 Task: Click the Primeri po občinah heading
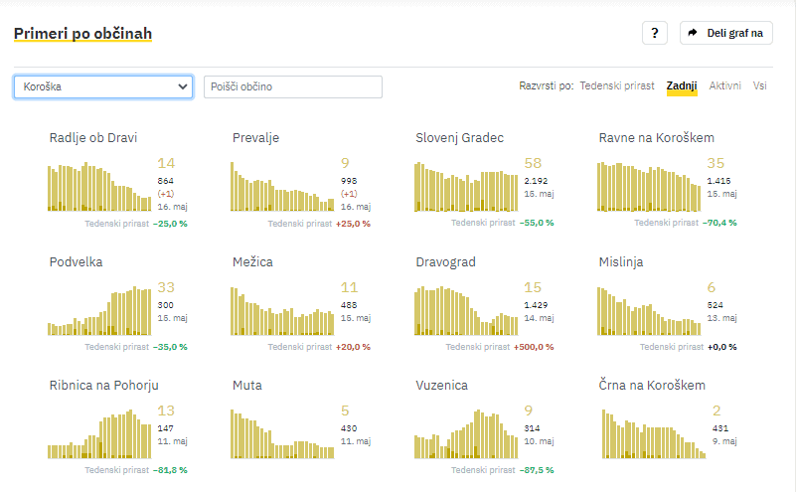pyautogui.click(x=82, y=34)
